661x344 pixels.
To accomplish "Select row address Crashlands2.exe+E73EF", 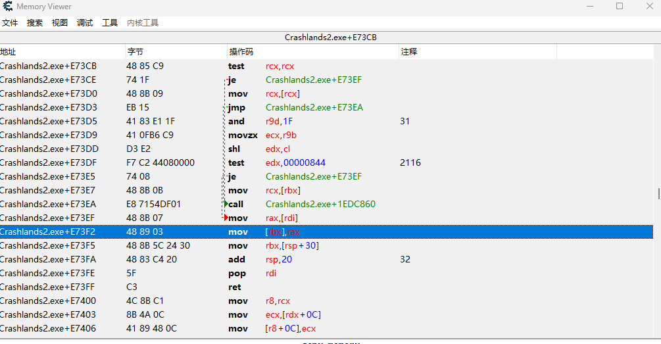I will [x=47, y=218].
